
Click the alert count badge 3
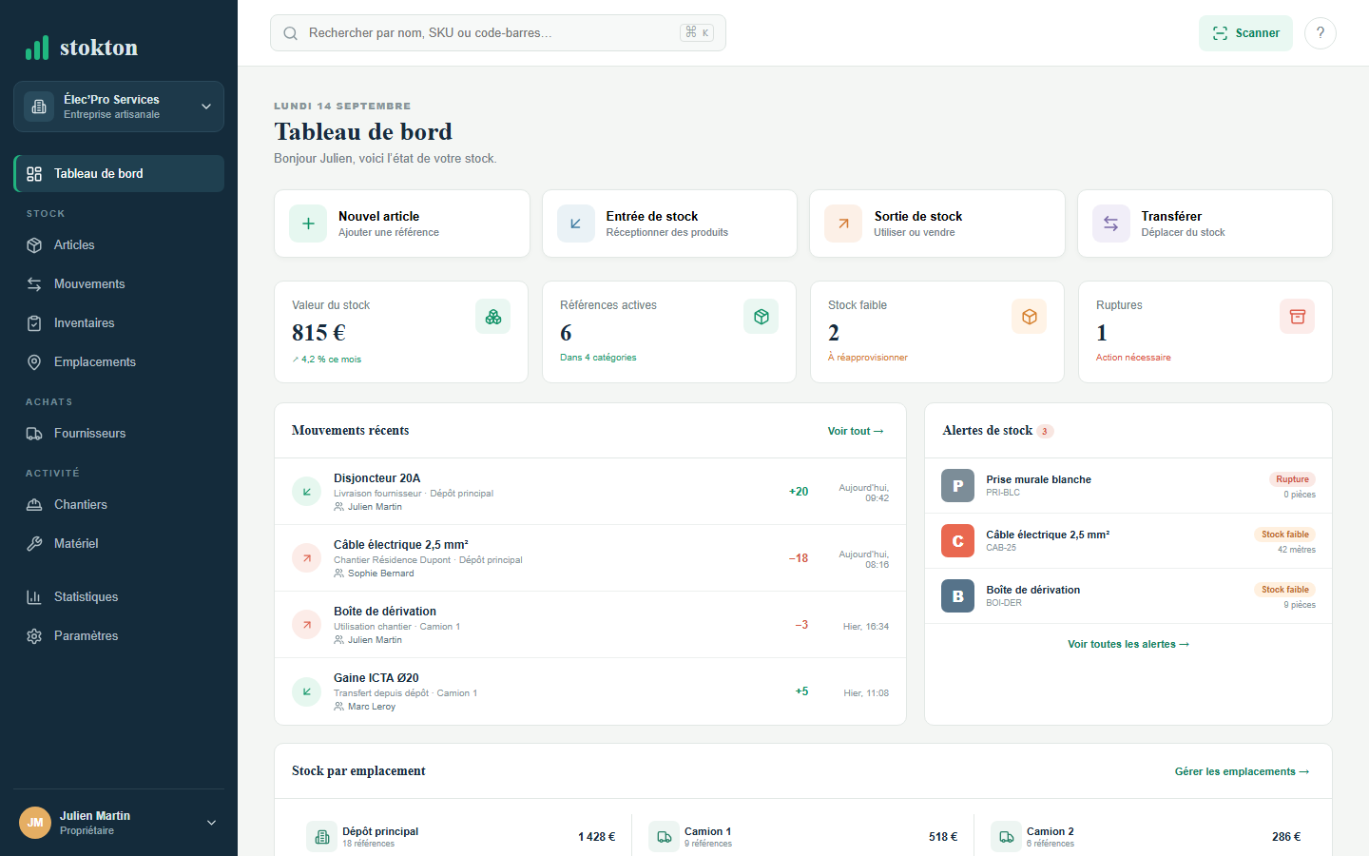[1045, 431]
